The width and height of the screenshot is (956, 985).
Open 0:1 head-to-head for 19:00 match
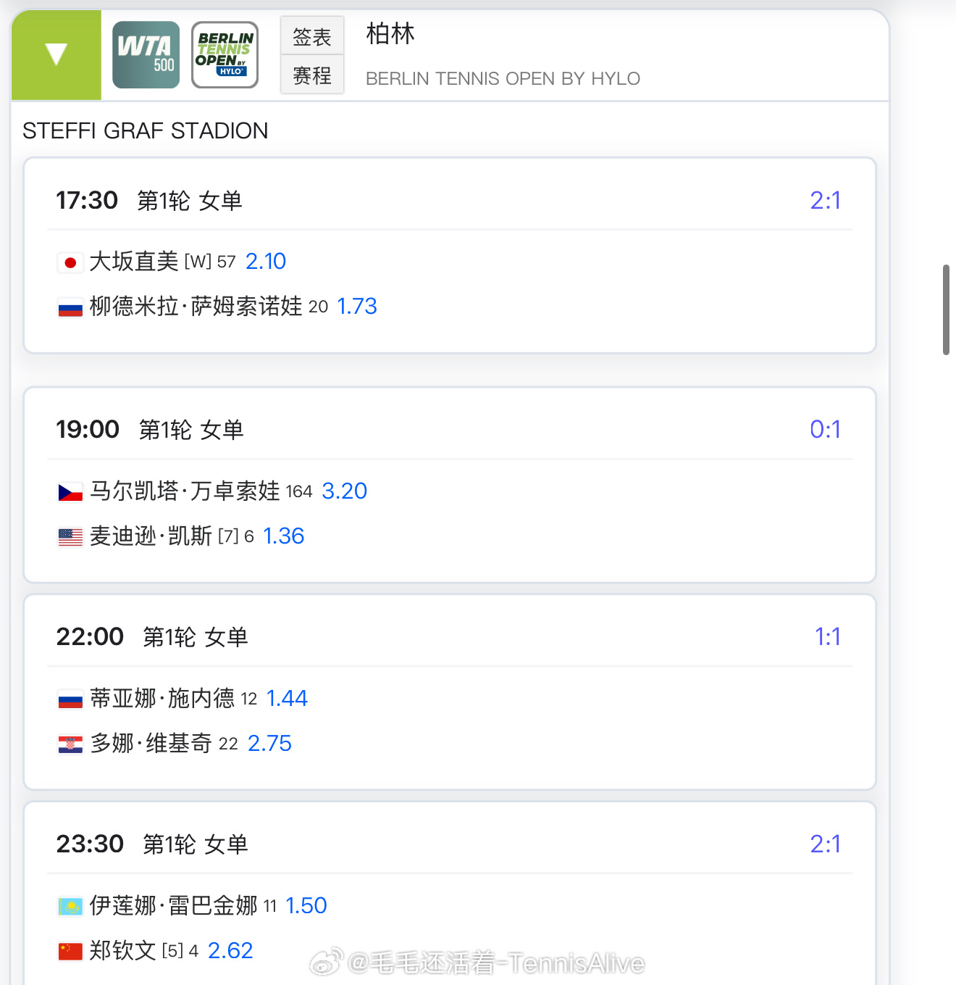pos(825,429)
